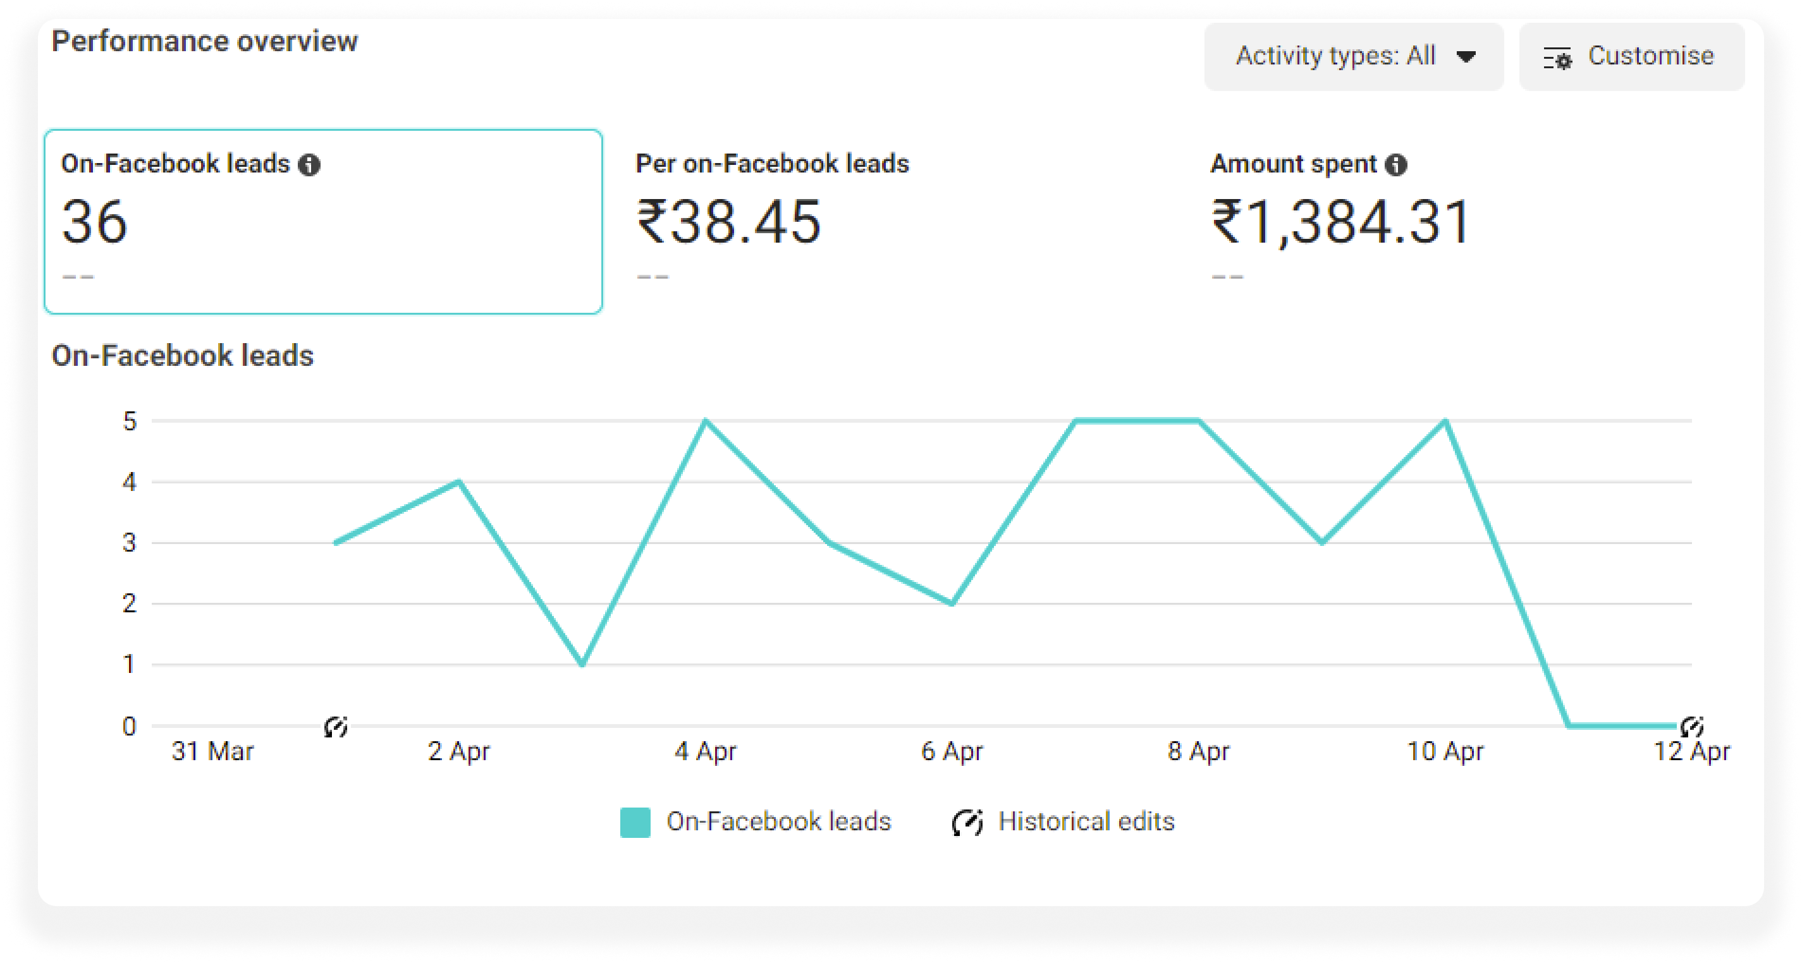Image resolution: width=1802 pixels, height=963 pixels.
Task: Click teal On-Facebook leads legend swatch
Action: click(x=635, y=821)
